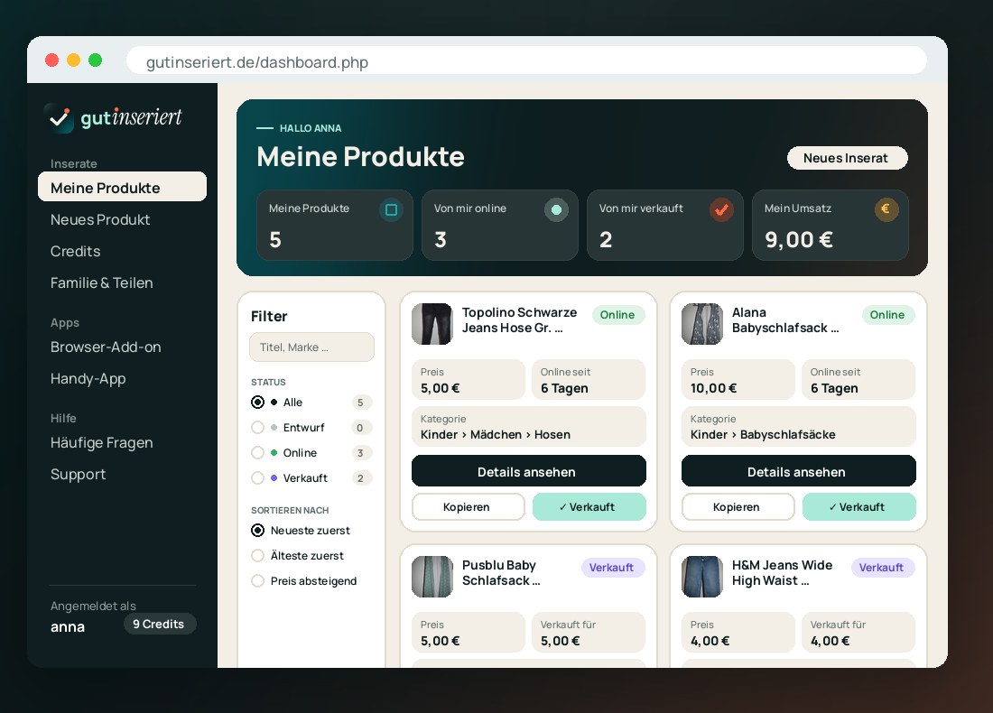Click the red window close dot
The image size is (993, 713).
(x=52, y=60)
